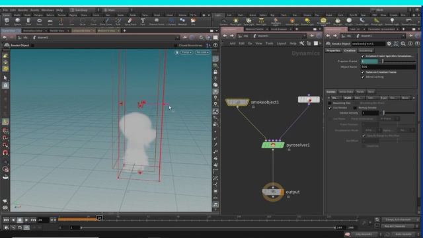Jump to first frame in playbar
423x238 pixels.
pos(6,220)
